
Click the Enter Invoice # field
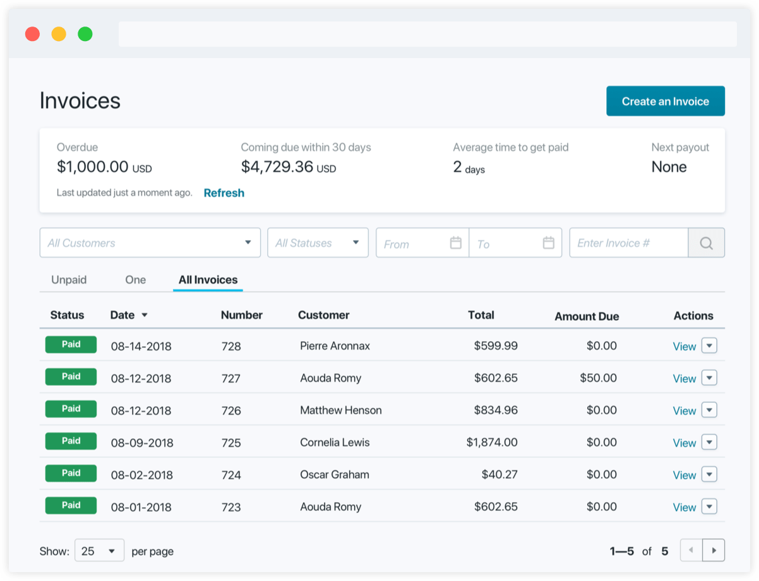tap(629, 243)
